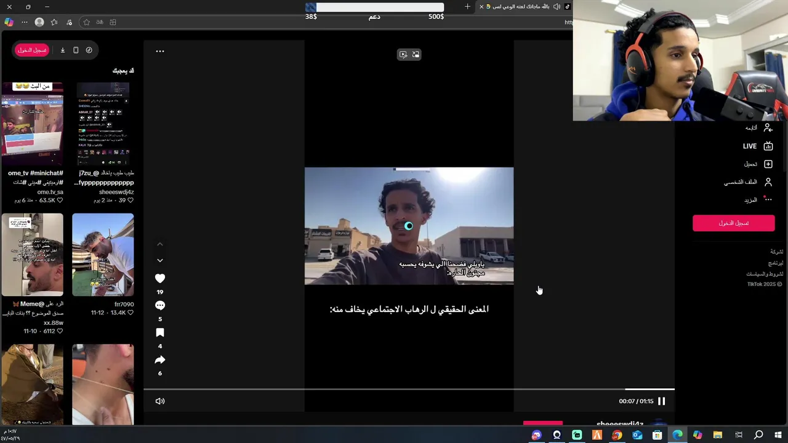Click the Edge profile avatar icon
Viewport: 788px width, 443px height.
39,22
